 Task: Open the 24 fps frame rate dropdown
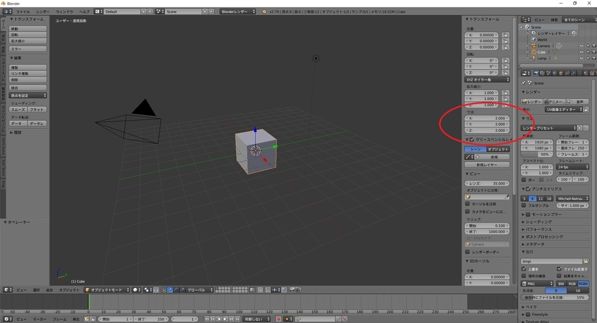coord(573,167)
